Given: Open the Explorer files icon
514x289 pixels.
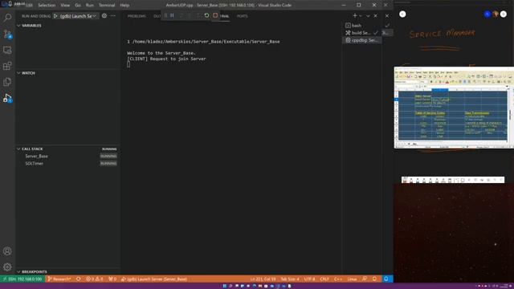Looking at the screenshot, I should click(7, 82).
